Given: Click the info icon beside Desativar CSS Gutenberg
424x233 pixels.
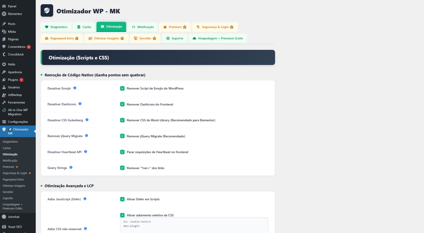Looking at the screenshot, I should 87,120.
